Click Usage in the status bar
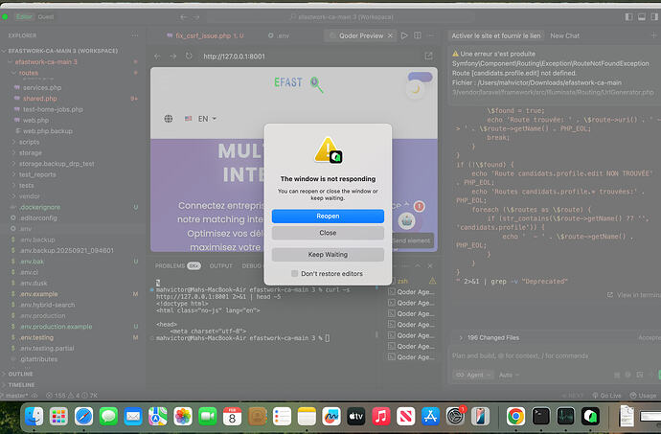The width and height of the screenshot is (661, 434). click(x=644, y=396)
